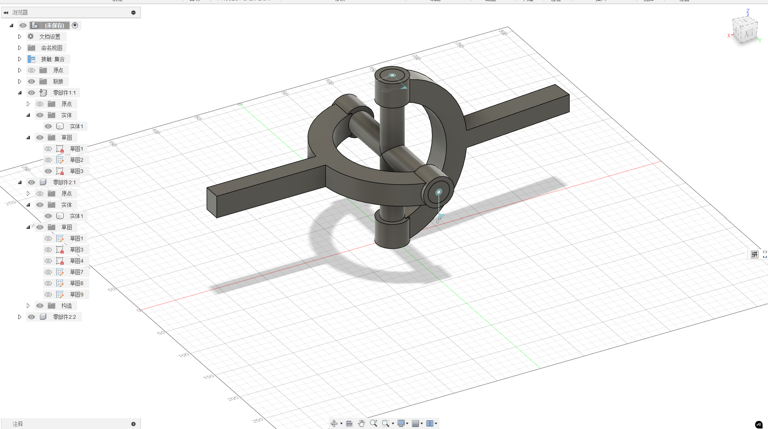768x429 pixels.
Task: Click the 注释 comments panel label
Action: [x=18, y=424]
